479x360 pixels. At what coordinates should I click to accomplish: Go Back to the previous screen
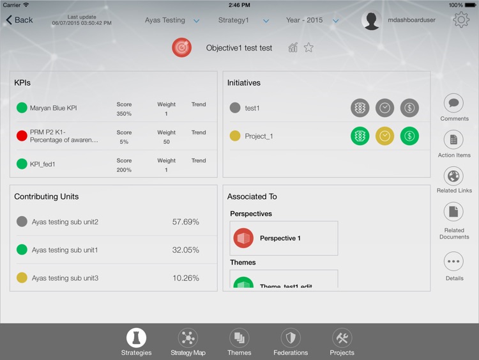click(x=19, y=20)
